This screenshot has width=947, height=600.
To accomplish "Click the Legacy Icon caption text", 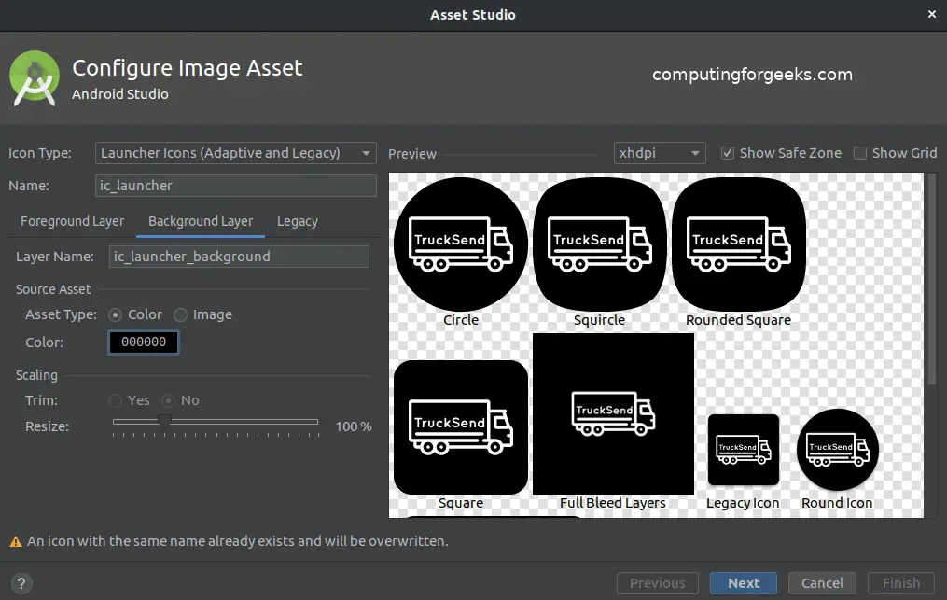I will 743,503.
